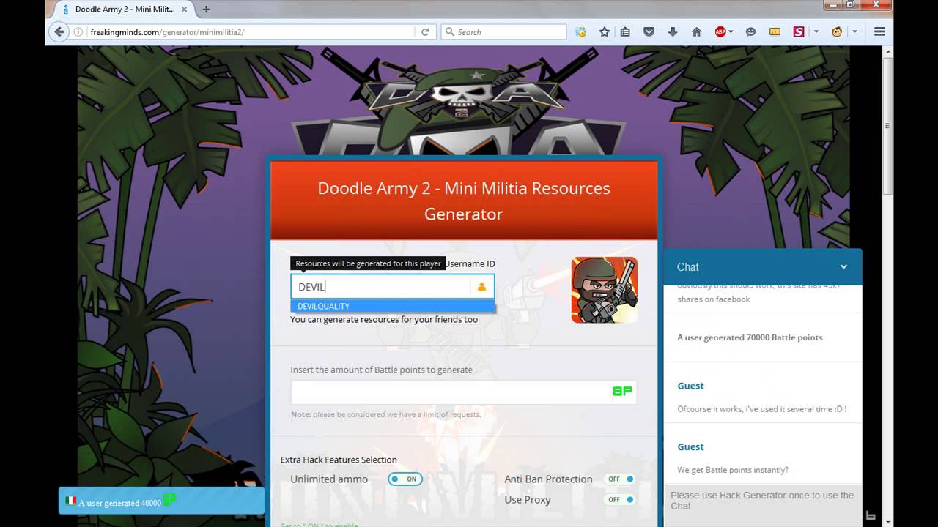The width and height of the screenshot is (938, 527).
Task: Click the yellow ruler toolbar icon
Action: 775,32
